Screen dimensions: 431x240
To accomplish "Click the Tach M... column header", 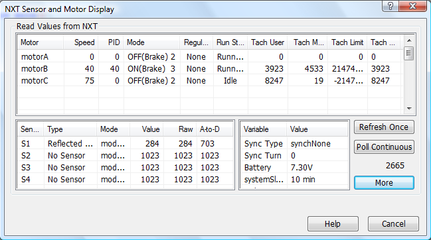I will [307, 42].
